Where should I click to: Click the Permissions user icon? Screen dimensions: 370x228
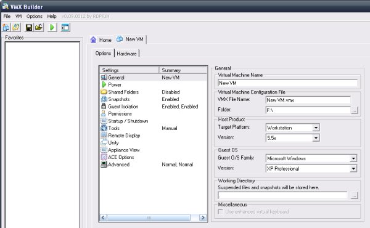pos(104,113)
